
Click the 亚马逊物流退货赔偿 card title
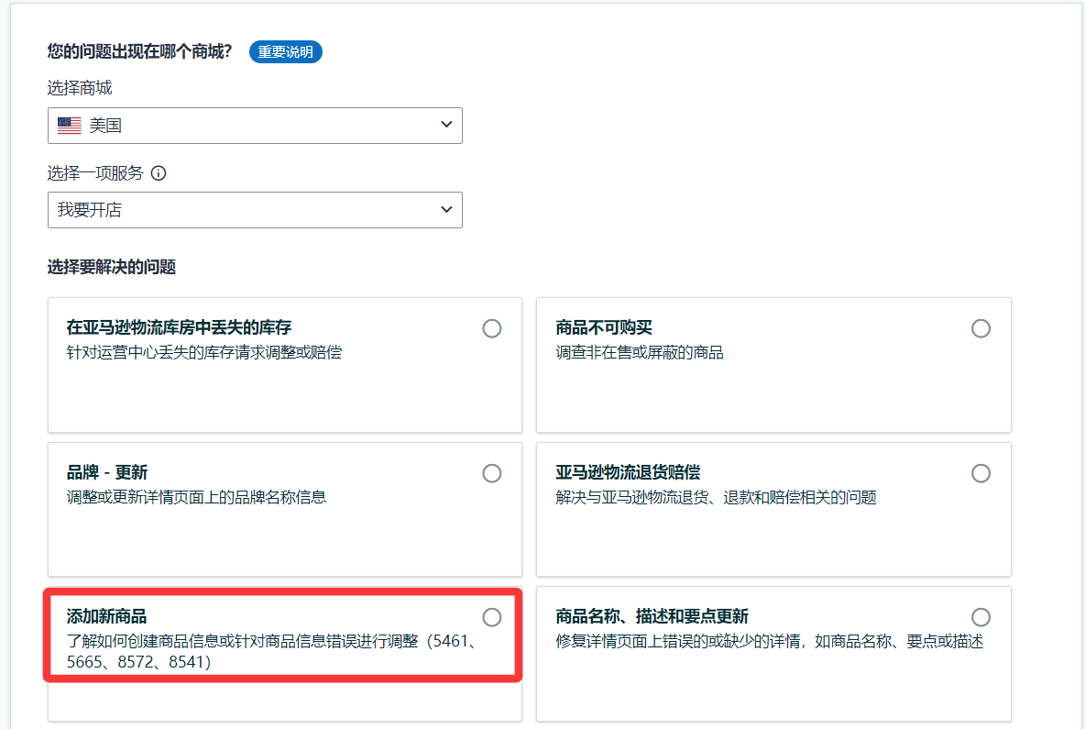pyautogui.click(x=628, y=472)
